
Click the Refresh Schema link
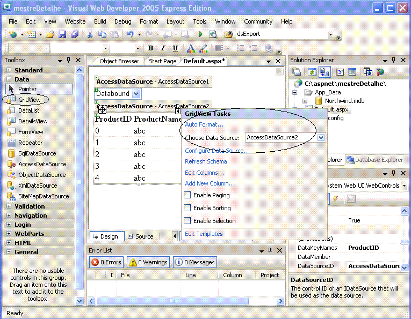[206, 161]
